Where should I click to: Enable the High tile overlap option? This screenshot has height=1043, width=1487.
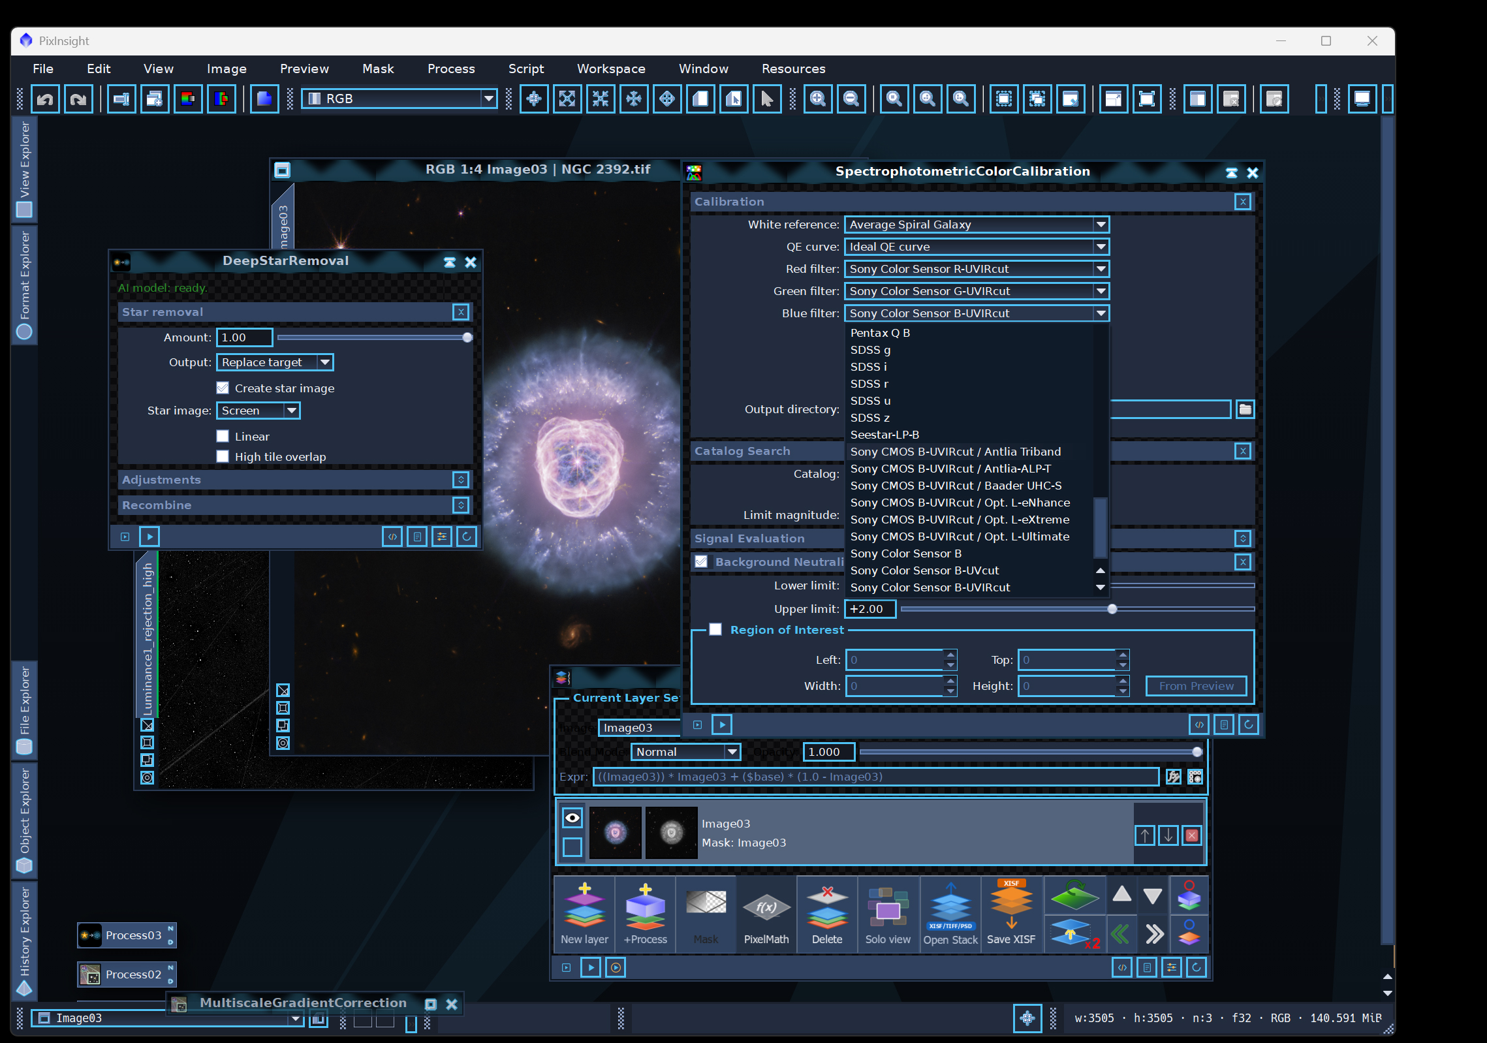223,456
